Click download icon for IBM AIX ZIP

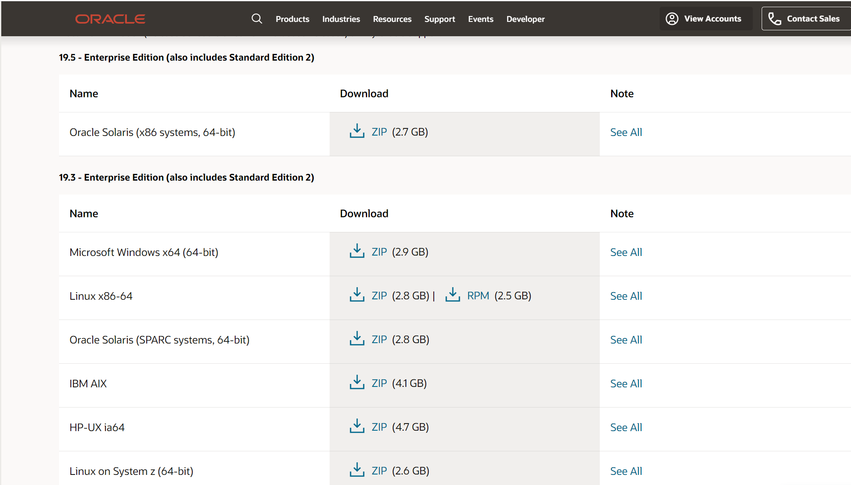pyautogui.click(x=357, y=383)
